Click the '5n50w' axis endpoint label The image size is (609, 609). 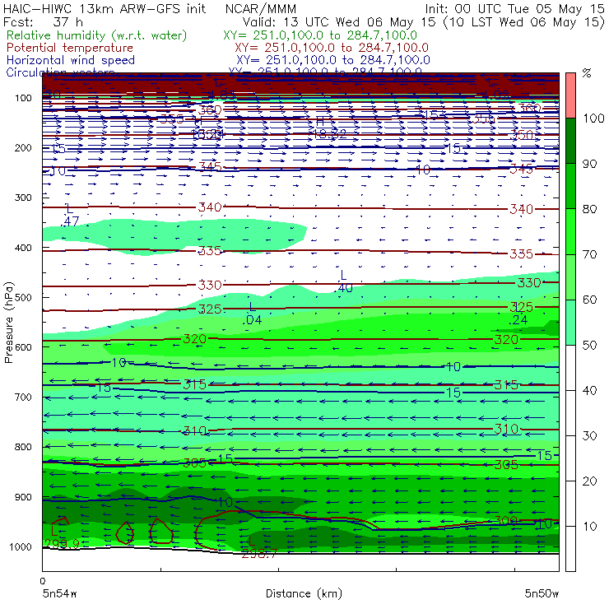pos(542,593)
